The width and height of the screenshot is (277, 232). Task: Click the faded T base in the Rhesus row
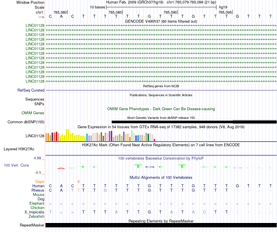click(x=72, y=190)
